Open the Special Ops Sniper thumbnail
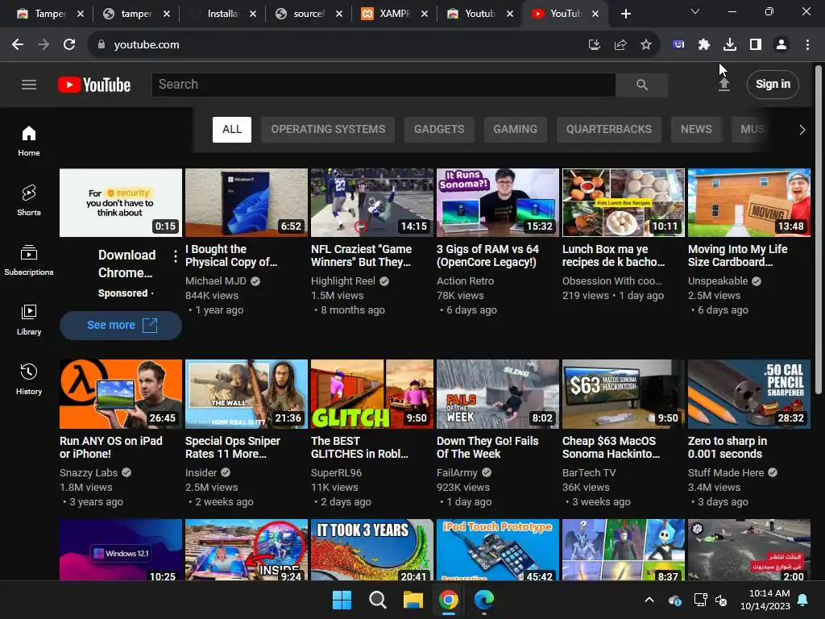This screenshot has width=825, height=619. [x=247, y=394]
